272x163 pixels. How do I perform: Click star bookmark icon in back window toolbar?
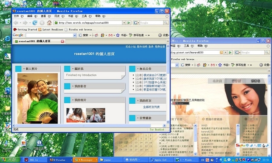coord(220,65)
